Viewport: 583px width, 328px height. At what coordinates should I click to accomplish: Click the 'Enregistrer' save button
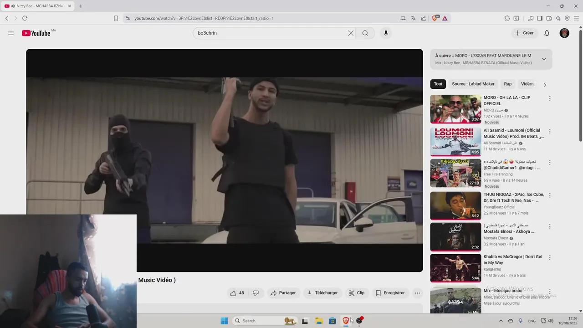390,293
